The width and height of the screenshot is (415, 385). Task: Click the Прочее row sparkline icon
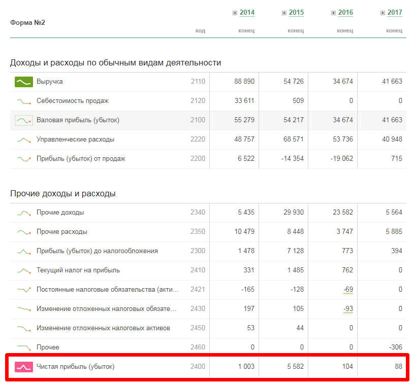(x=24, y=347)
